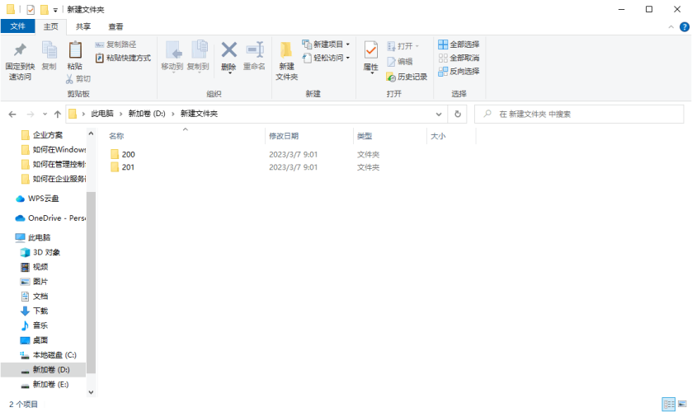Image resolution: width=692 pixels, height=412 pixels.
Task: Open the 文件 menu tab
Action: (x=17, y=26)
